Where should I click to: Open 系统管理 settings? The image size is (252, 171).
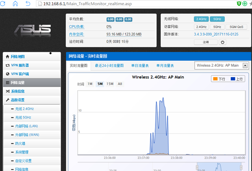click(32, 152)
